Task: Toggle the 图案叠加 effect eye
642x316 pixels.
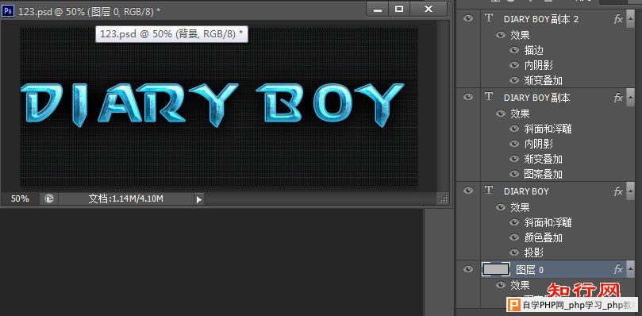Action: (514, 174)
